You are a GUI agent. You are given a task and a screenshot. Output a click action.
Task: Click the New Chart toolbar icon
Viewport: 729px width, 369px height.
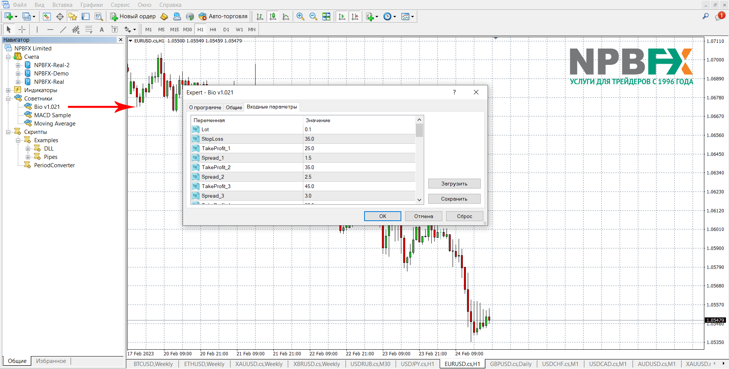pos(8,16)
